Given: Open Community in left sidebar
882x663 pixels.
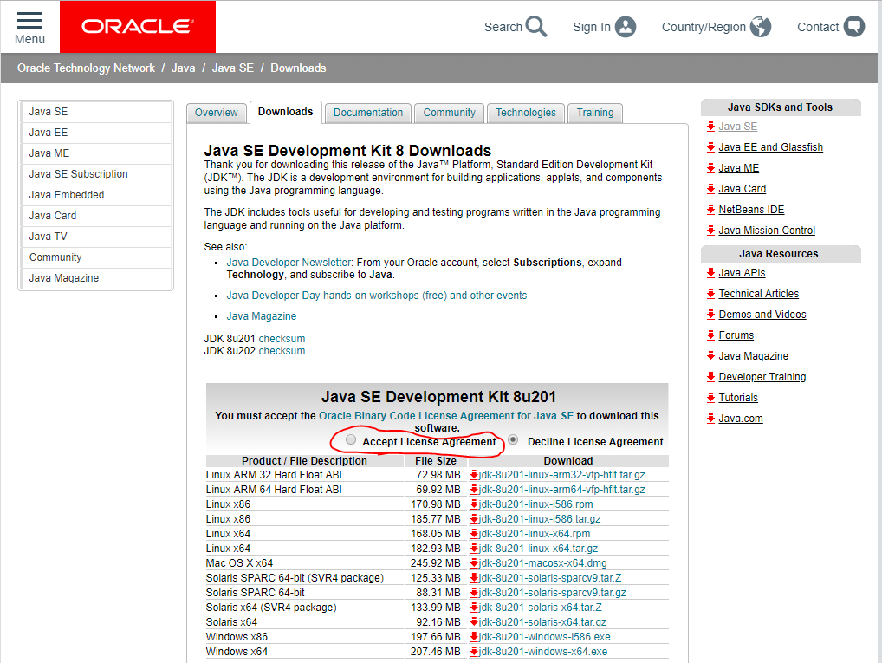Looking at the screenshot, I should click(x=96, y=257).
